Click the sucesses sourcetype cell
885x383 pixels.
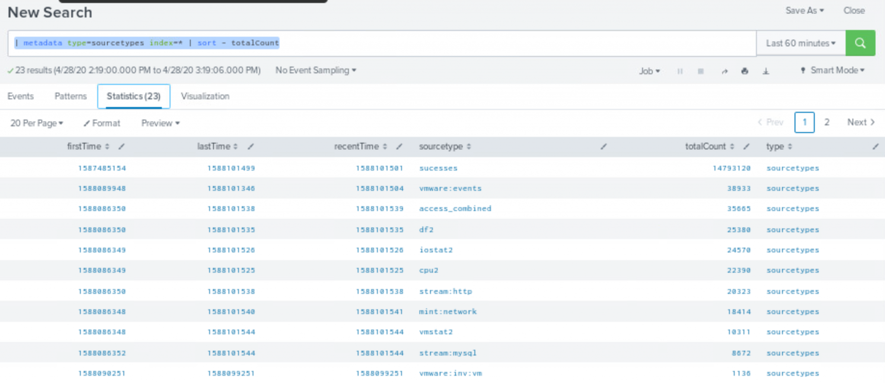pyautogui.click(x=438, y=168)
